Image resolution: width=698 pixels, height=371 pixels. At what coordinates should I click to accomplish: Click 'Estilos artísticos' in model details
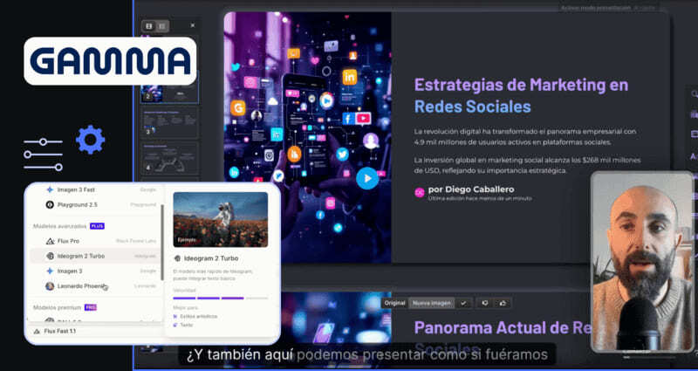[199, 316]
